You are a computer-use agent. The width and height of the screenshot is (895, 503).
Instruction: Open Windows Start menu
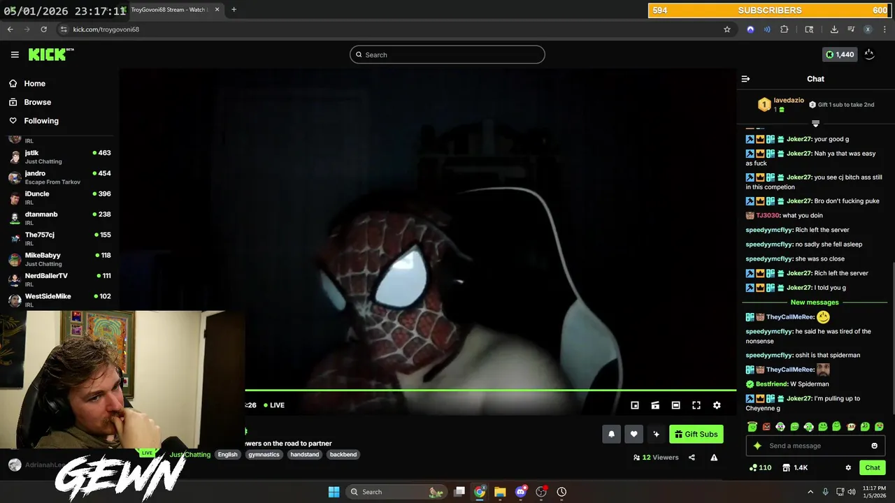click(x=334, y=492)
